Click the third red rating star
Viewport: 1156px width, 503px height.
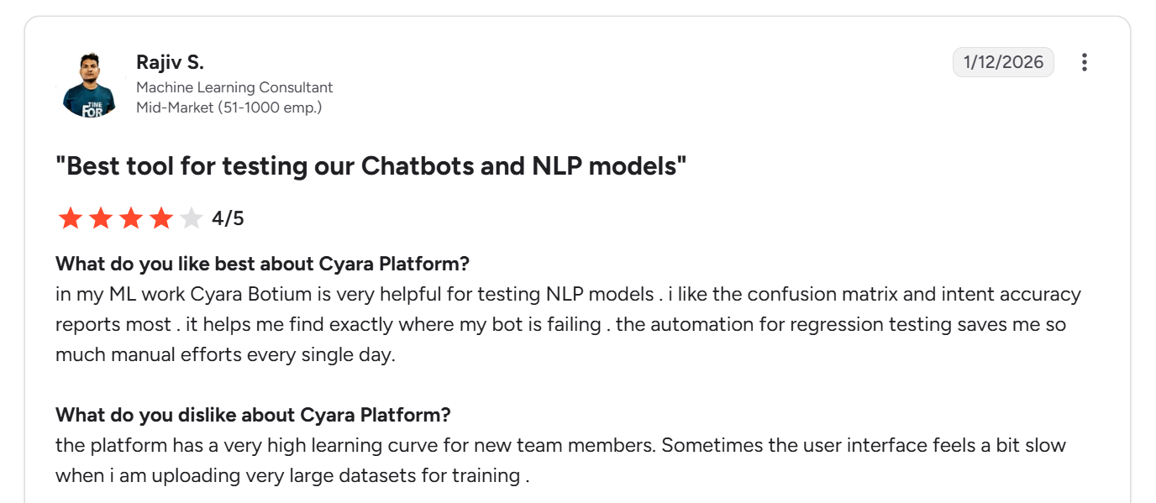[131, 219]
